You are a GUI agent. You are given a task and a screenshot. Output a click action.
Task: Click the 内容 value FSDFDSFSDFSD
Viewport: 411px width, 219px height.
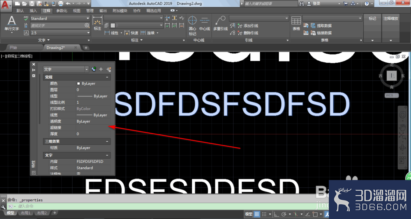point(90,162)
